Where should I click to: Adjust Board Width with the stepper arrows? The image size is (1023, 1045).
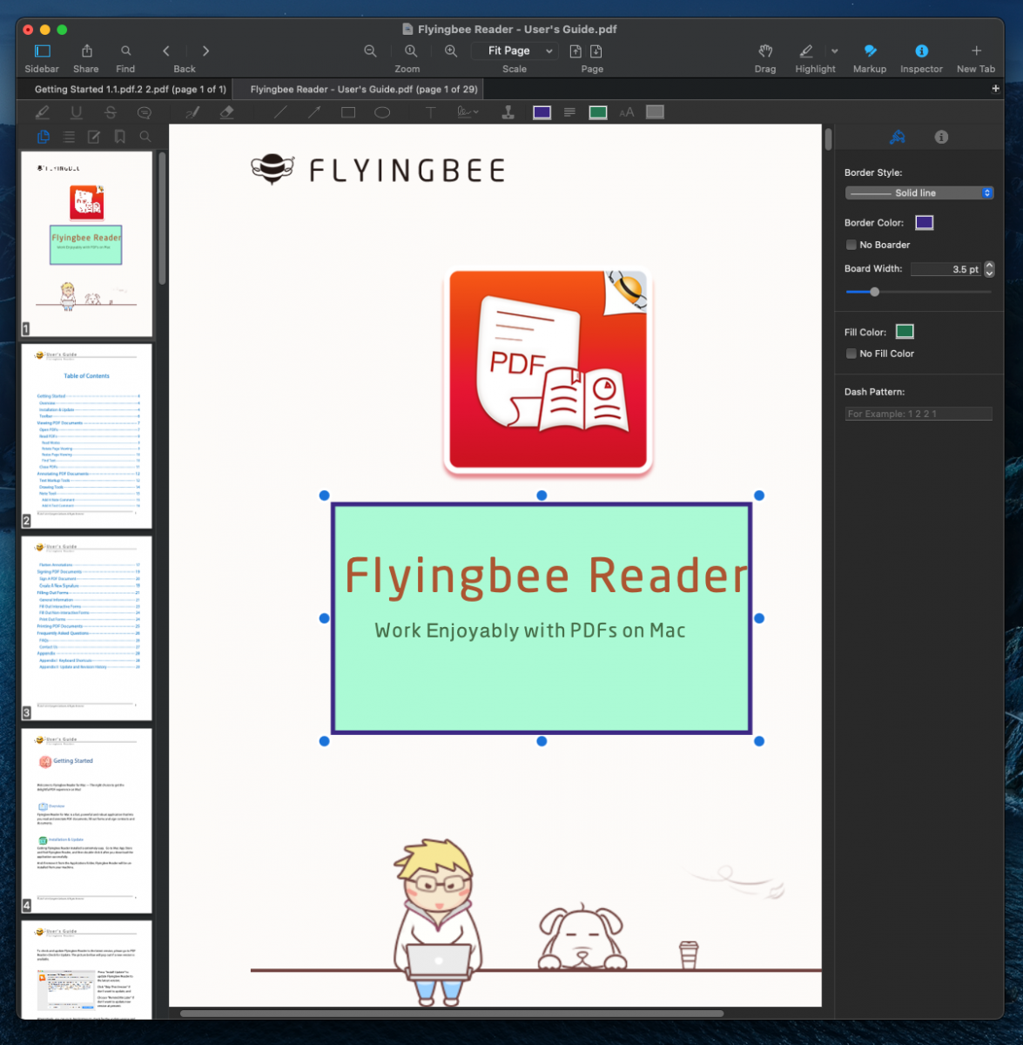tap(989, 269)
